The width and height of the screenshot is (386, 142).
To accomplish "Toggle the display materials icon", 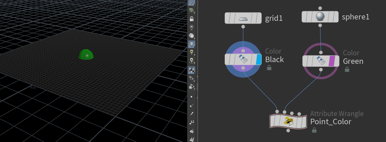I will tap(192, 70).
